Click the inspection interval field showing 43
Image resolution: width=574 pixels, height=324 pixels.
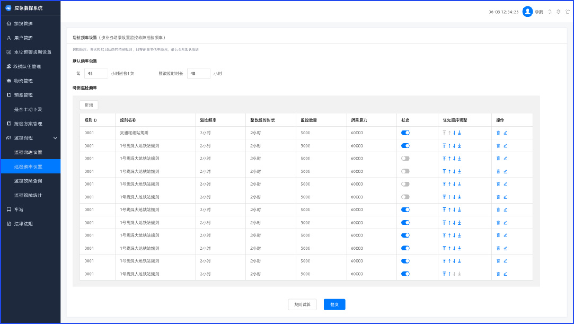tap(96, 74)
